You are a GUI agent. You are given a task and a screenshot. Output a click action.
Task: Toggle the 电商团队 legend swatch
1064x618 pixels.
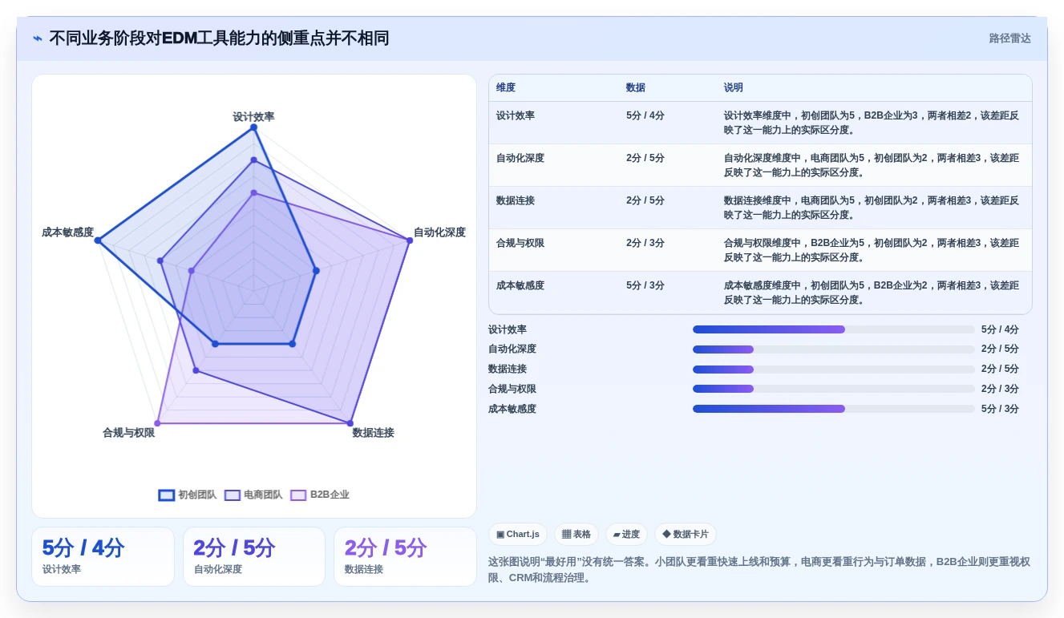tap(233, 495)
